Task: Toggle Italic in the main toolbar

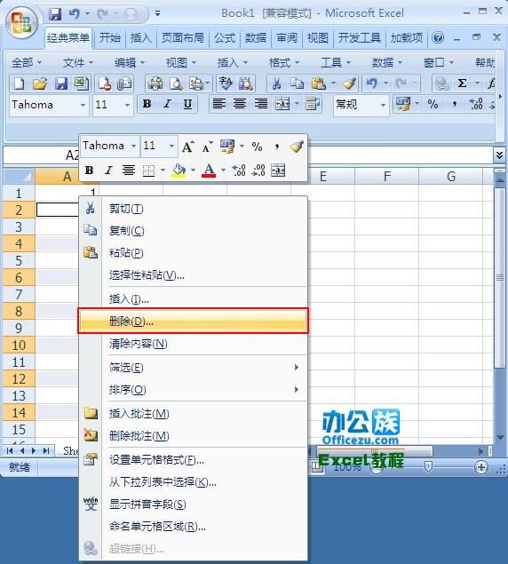Action: [167, 105]
